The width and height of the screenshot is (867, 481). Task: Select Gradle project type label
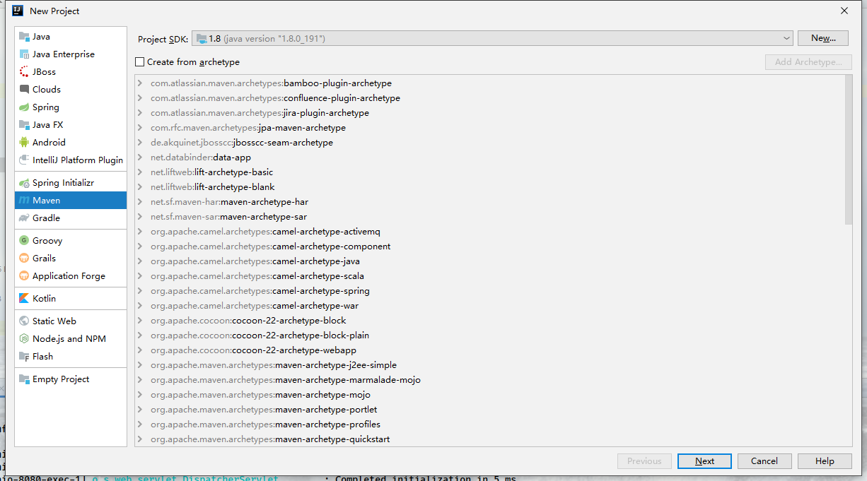46,218
